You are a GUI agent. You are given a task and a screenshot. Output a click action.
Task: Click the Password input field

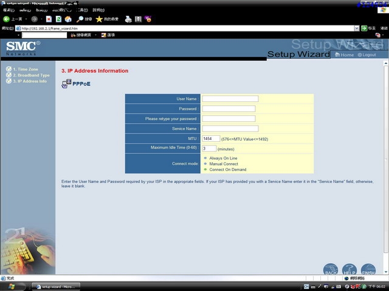pos(229,109)
